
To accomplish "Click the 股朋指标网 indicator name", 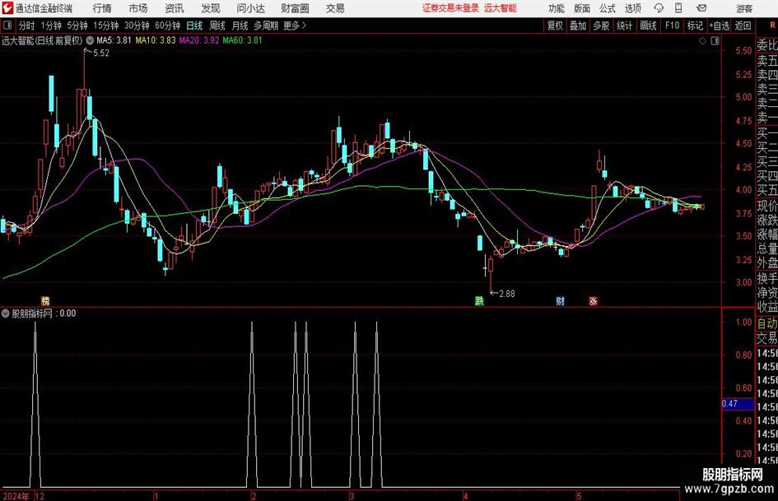I will [32, 313].
